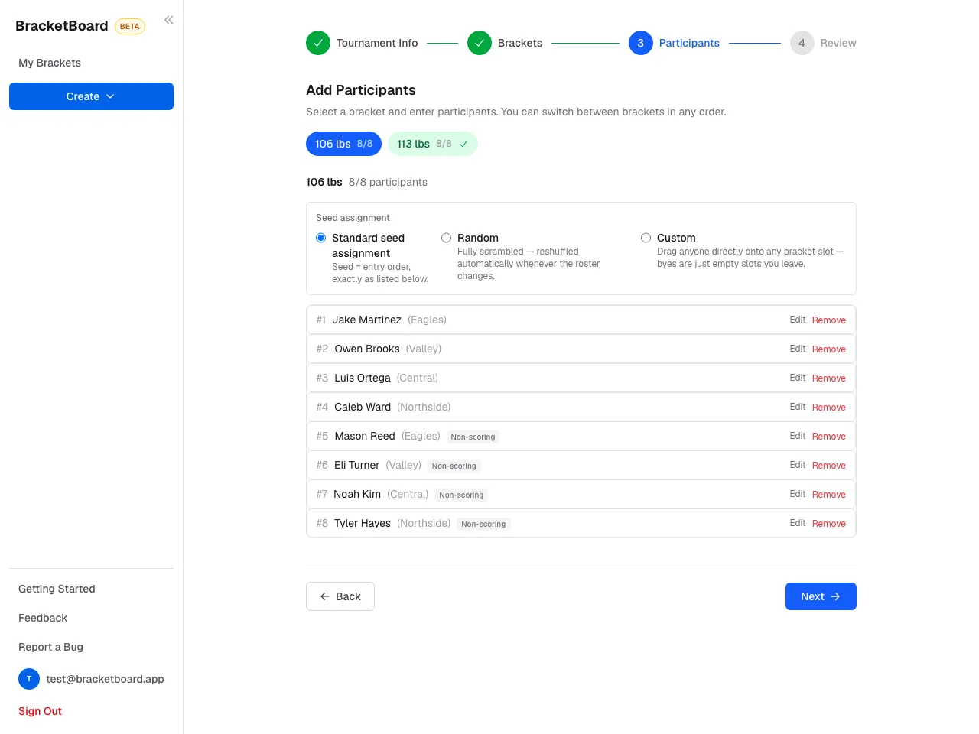The image size is (979, 734).
Task: Remove Caleb Ward from roster
Action: tap(829, 408)
